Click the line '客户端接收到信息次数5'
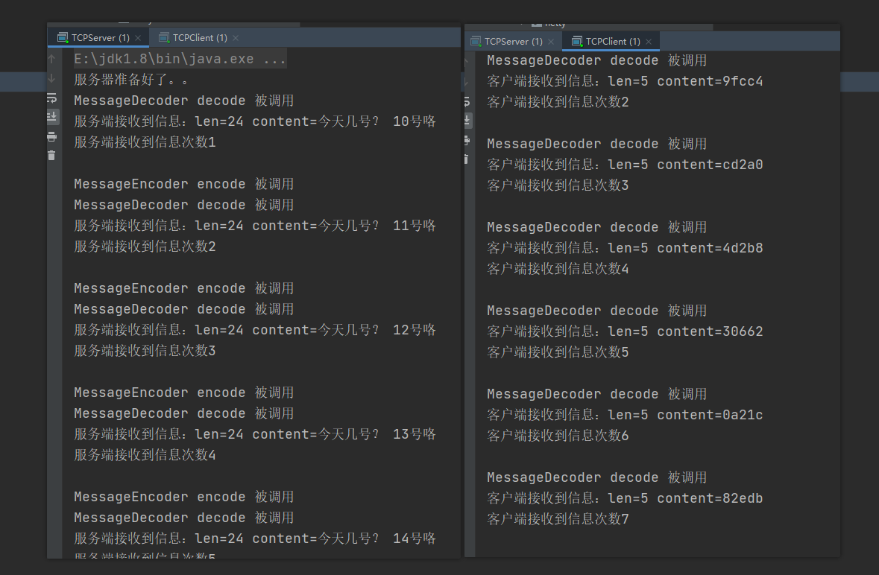 click(558, 352)
